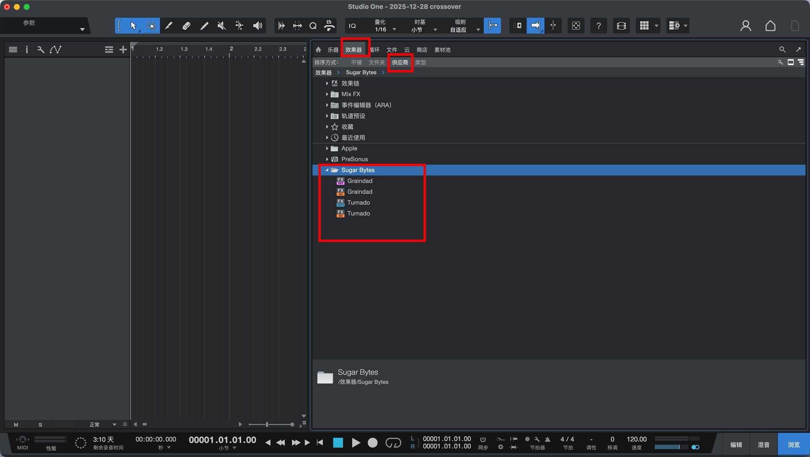Screen dimensions: 810x457
Task: Click the browser search magnifier icon
Action: coord(782,50)
